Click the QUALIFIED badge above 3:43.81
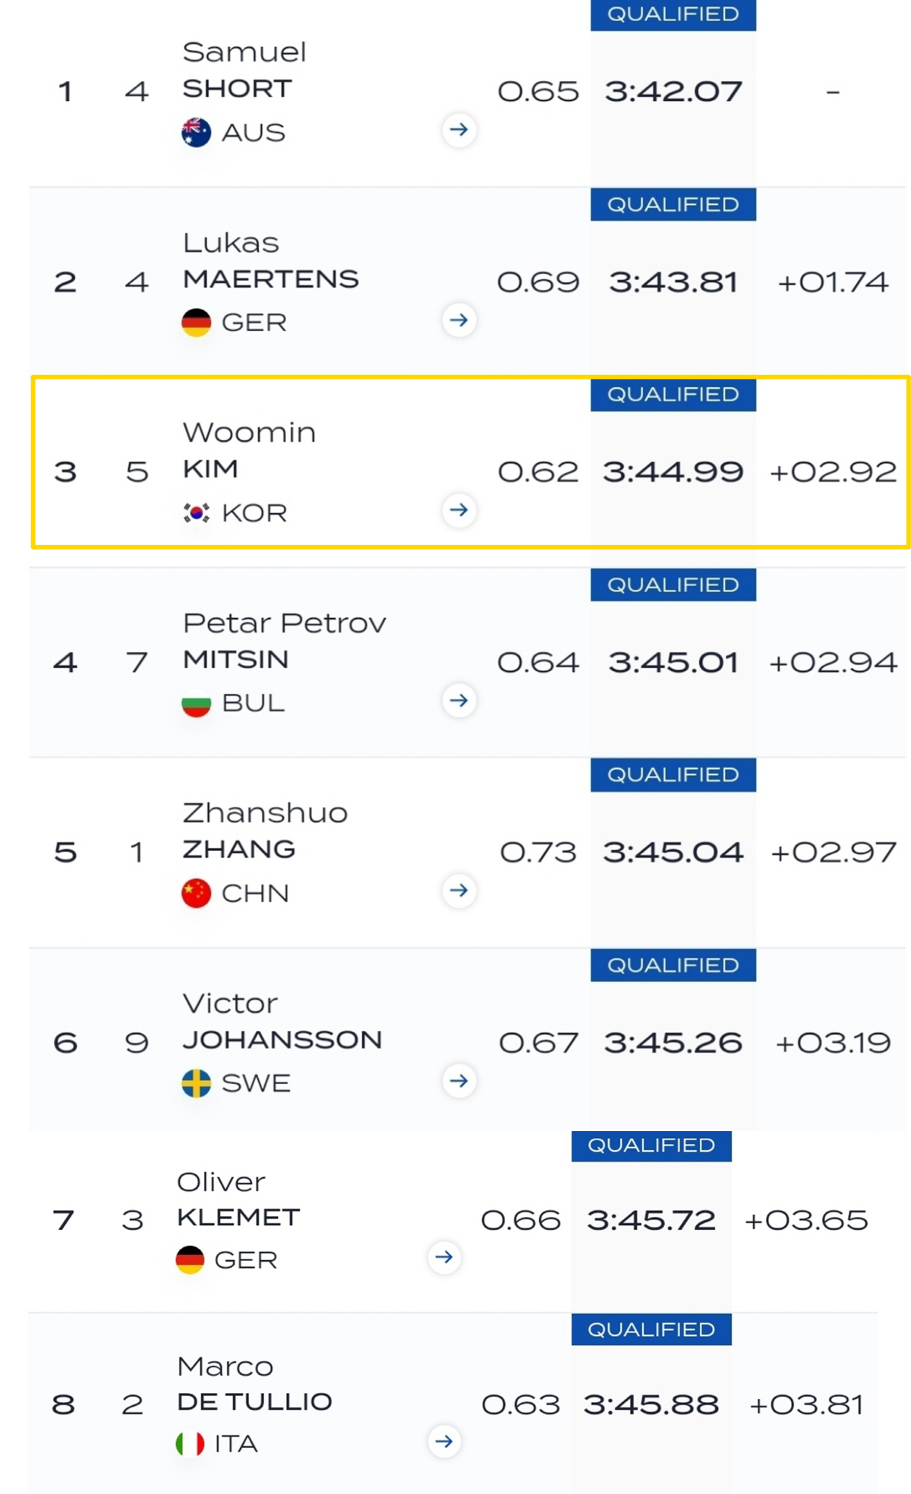Screen dimensions: 911x1494 click(673, 205)
